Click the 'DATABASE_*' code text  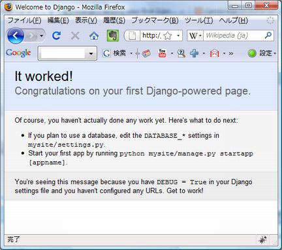164,136
